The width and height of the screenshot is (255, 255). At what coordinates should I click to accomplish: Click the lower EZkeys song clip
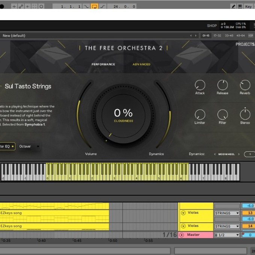54,226
